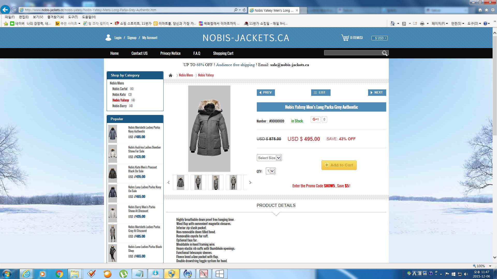The height and width of the screenshot is (279, 497).
Task: Open the Select Size dropdown
Action: pyautogui.click(x=269, y=158)
